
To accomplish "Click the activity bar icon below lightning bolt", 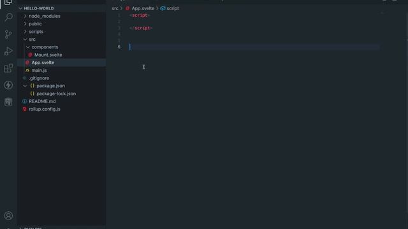I will click(8, 102).
